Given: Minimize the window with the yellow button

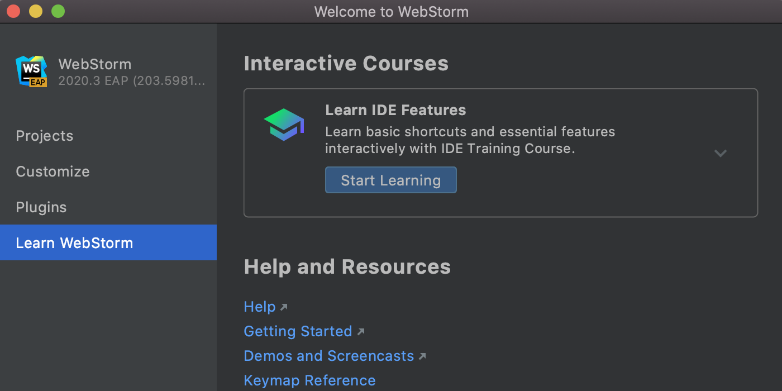Looking at the screenshot, I should (x=36, y=11).
